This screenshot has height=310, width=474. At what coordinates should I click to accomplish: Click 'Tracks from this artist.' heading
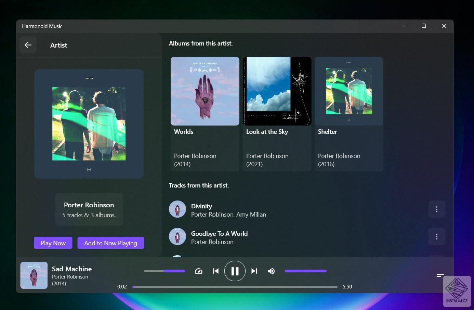(199, 185)
